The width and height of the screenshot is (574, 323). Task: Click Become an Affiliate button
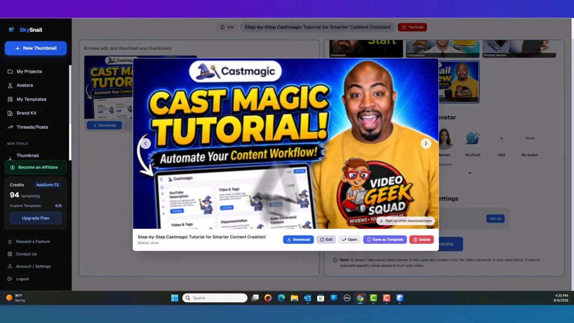coord(36,167)
